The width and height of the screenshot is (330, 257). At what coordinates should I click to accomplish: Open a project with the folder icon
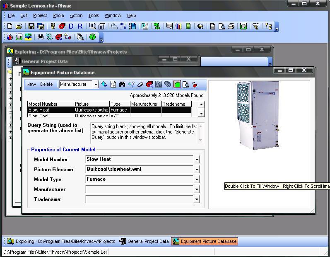coord(19,26)
